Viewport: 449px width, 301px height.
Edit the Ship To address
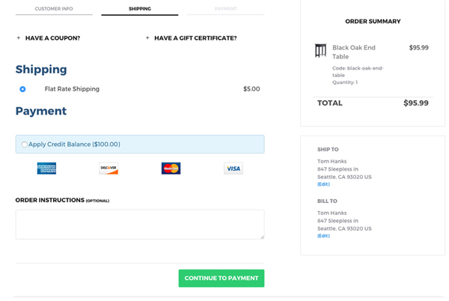pyautogui.click(x=323, y=184)
